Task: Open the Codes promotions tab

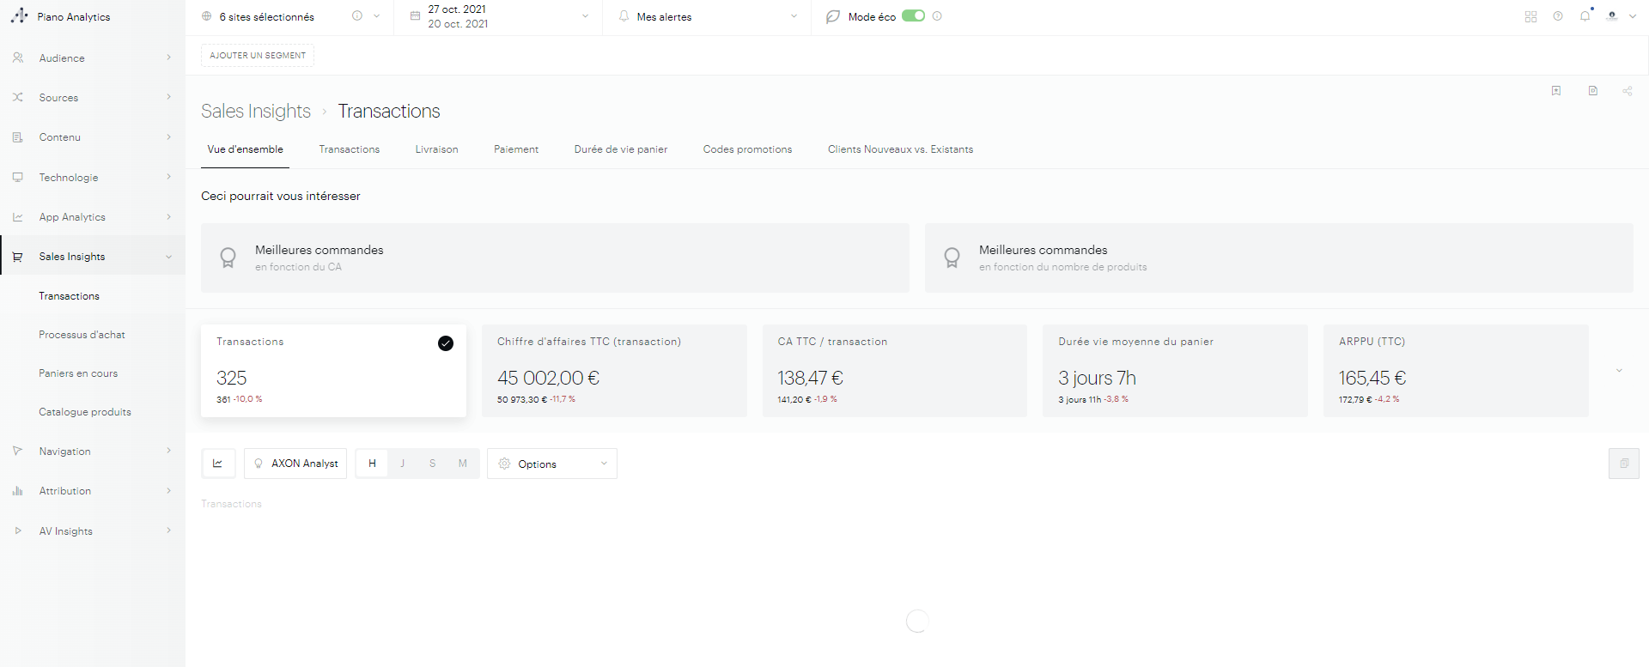Action: click(x=747, y=149)
